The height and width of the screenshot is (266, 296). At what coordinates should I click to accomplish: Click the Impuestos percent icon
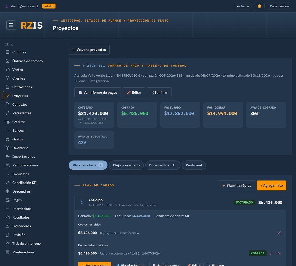[x=8, y=174]
